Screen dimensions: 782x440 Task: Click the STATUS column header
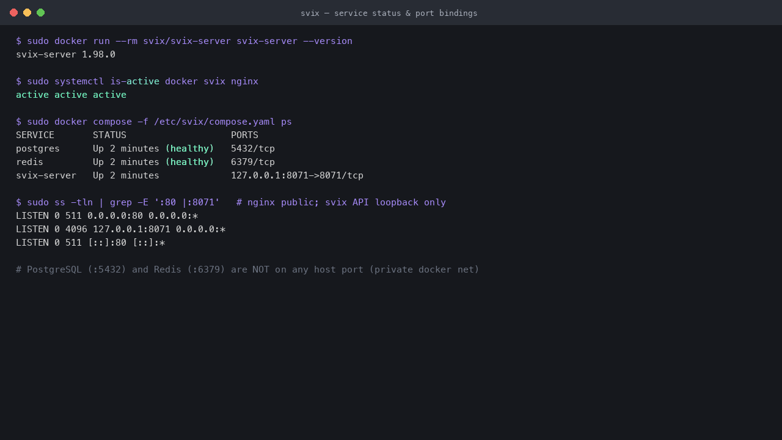click(109, 135)
